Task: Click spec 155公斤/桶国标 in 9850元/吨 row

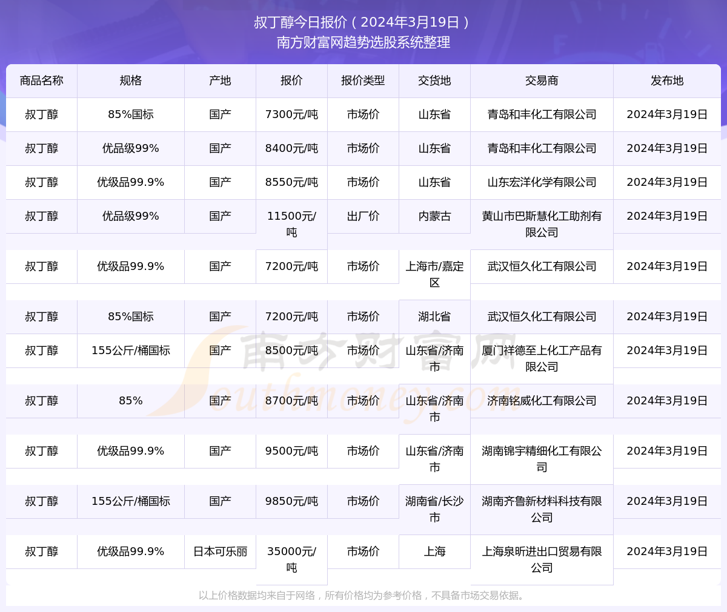Action: [131, 501]
